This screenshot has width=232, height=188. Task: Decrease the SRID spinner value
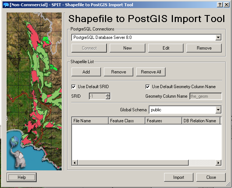pos(108,98)
